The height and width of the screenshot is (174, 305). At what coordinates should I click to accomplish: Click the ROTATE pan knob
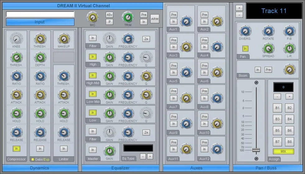click(x=268, y=31)
